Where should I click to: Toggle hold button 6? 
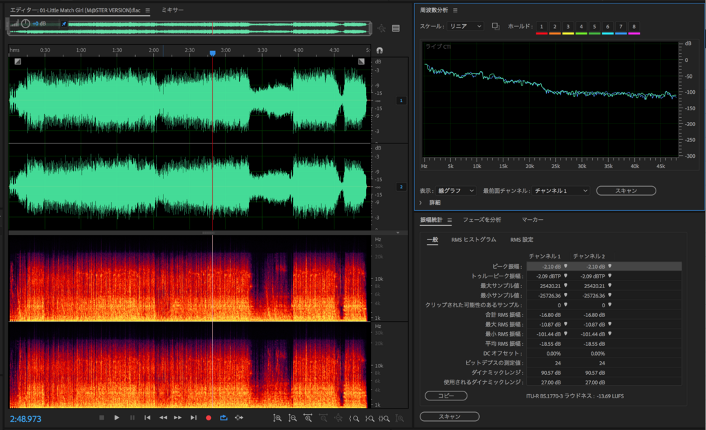607,27
